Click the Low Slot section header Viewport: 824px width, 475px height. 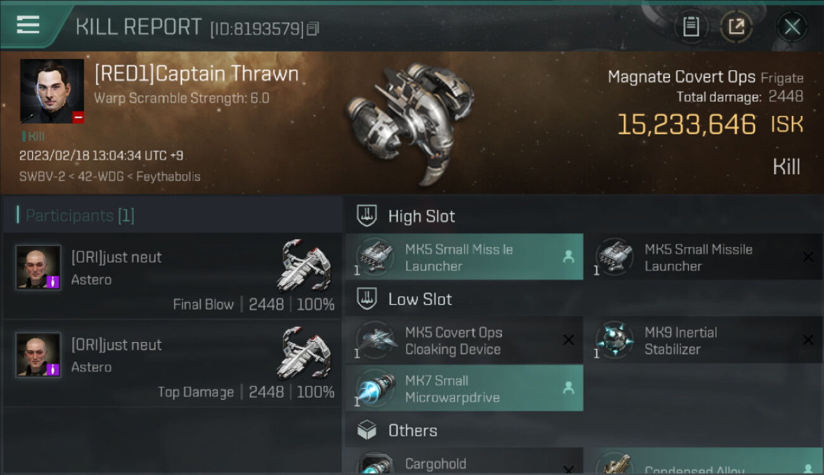420,299
